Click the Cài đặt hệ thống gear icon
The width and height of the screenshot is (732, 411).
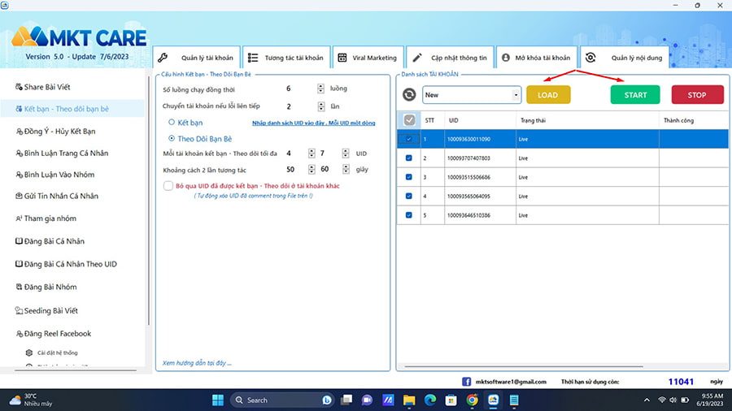click(29, 353)
